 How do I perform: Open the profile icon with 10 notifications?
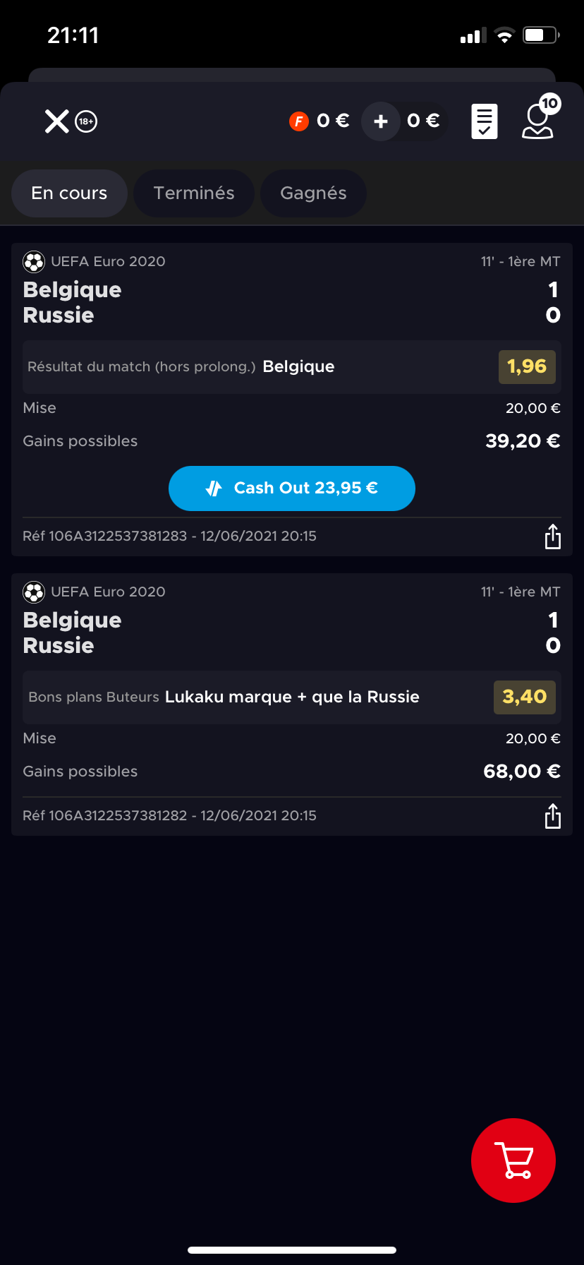click(x=540, y=117)
